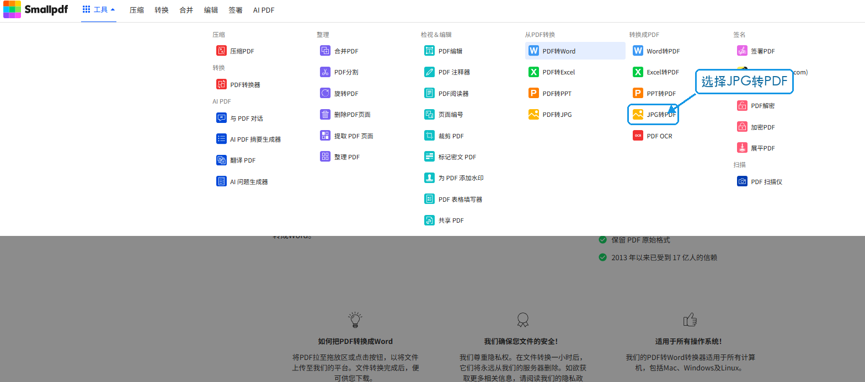
Task: Click the 标记密文 PDF icon
Action: click(430, 157)
